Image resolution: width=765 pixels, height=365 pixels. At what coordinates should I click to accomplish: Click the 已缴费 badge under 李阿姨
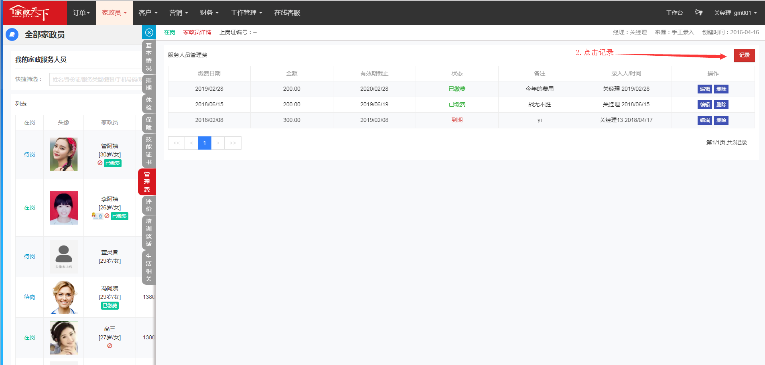(120, 216)
